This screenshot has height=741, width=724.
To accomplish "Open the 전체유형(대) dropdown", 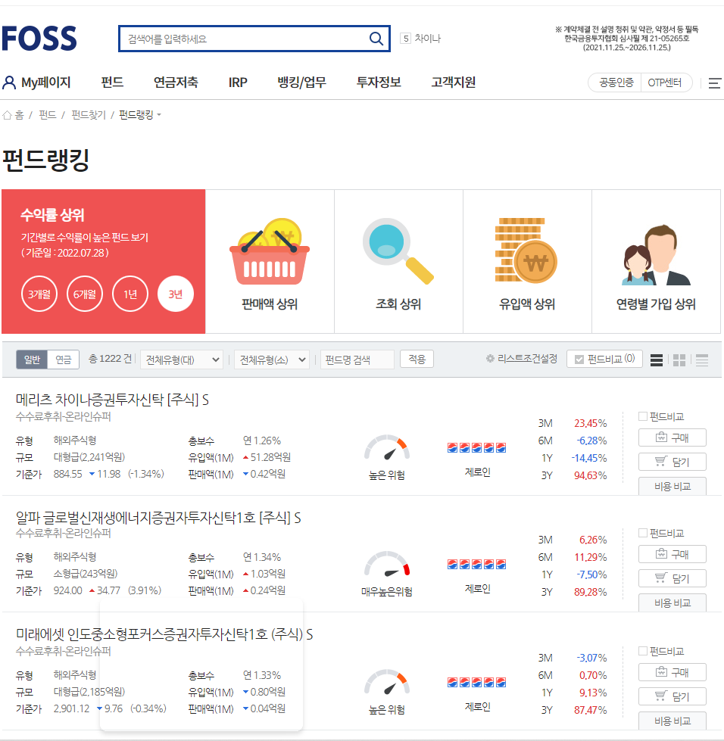I will [x=182, y=360].
